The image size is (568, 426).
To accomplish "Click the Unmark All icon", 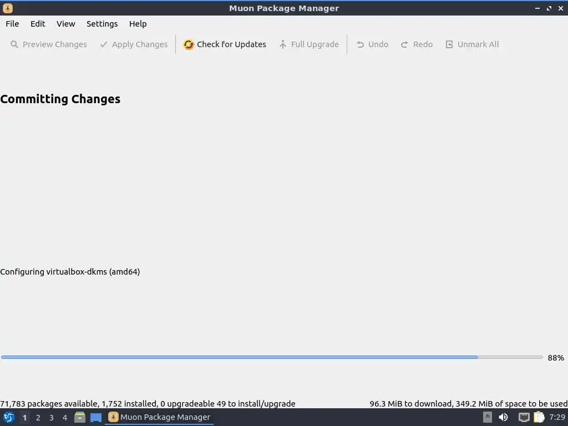I will [x=449, y=44].
